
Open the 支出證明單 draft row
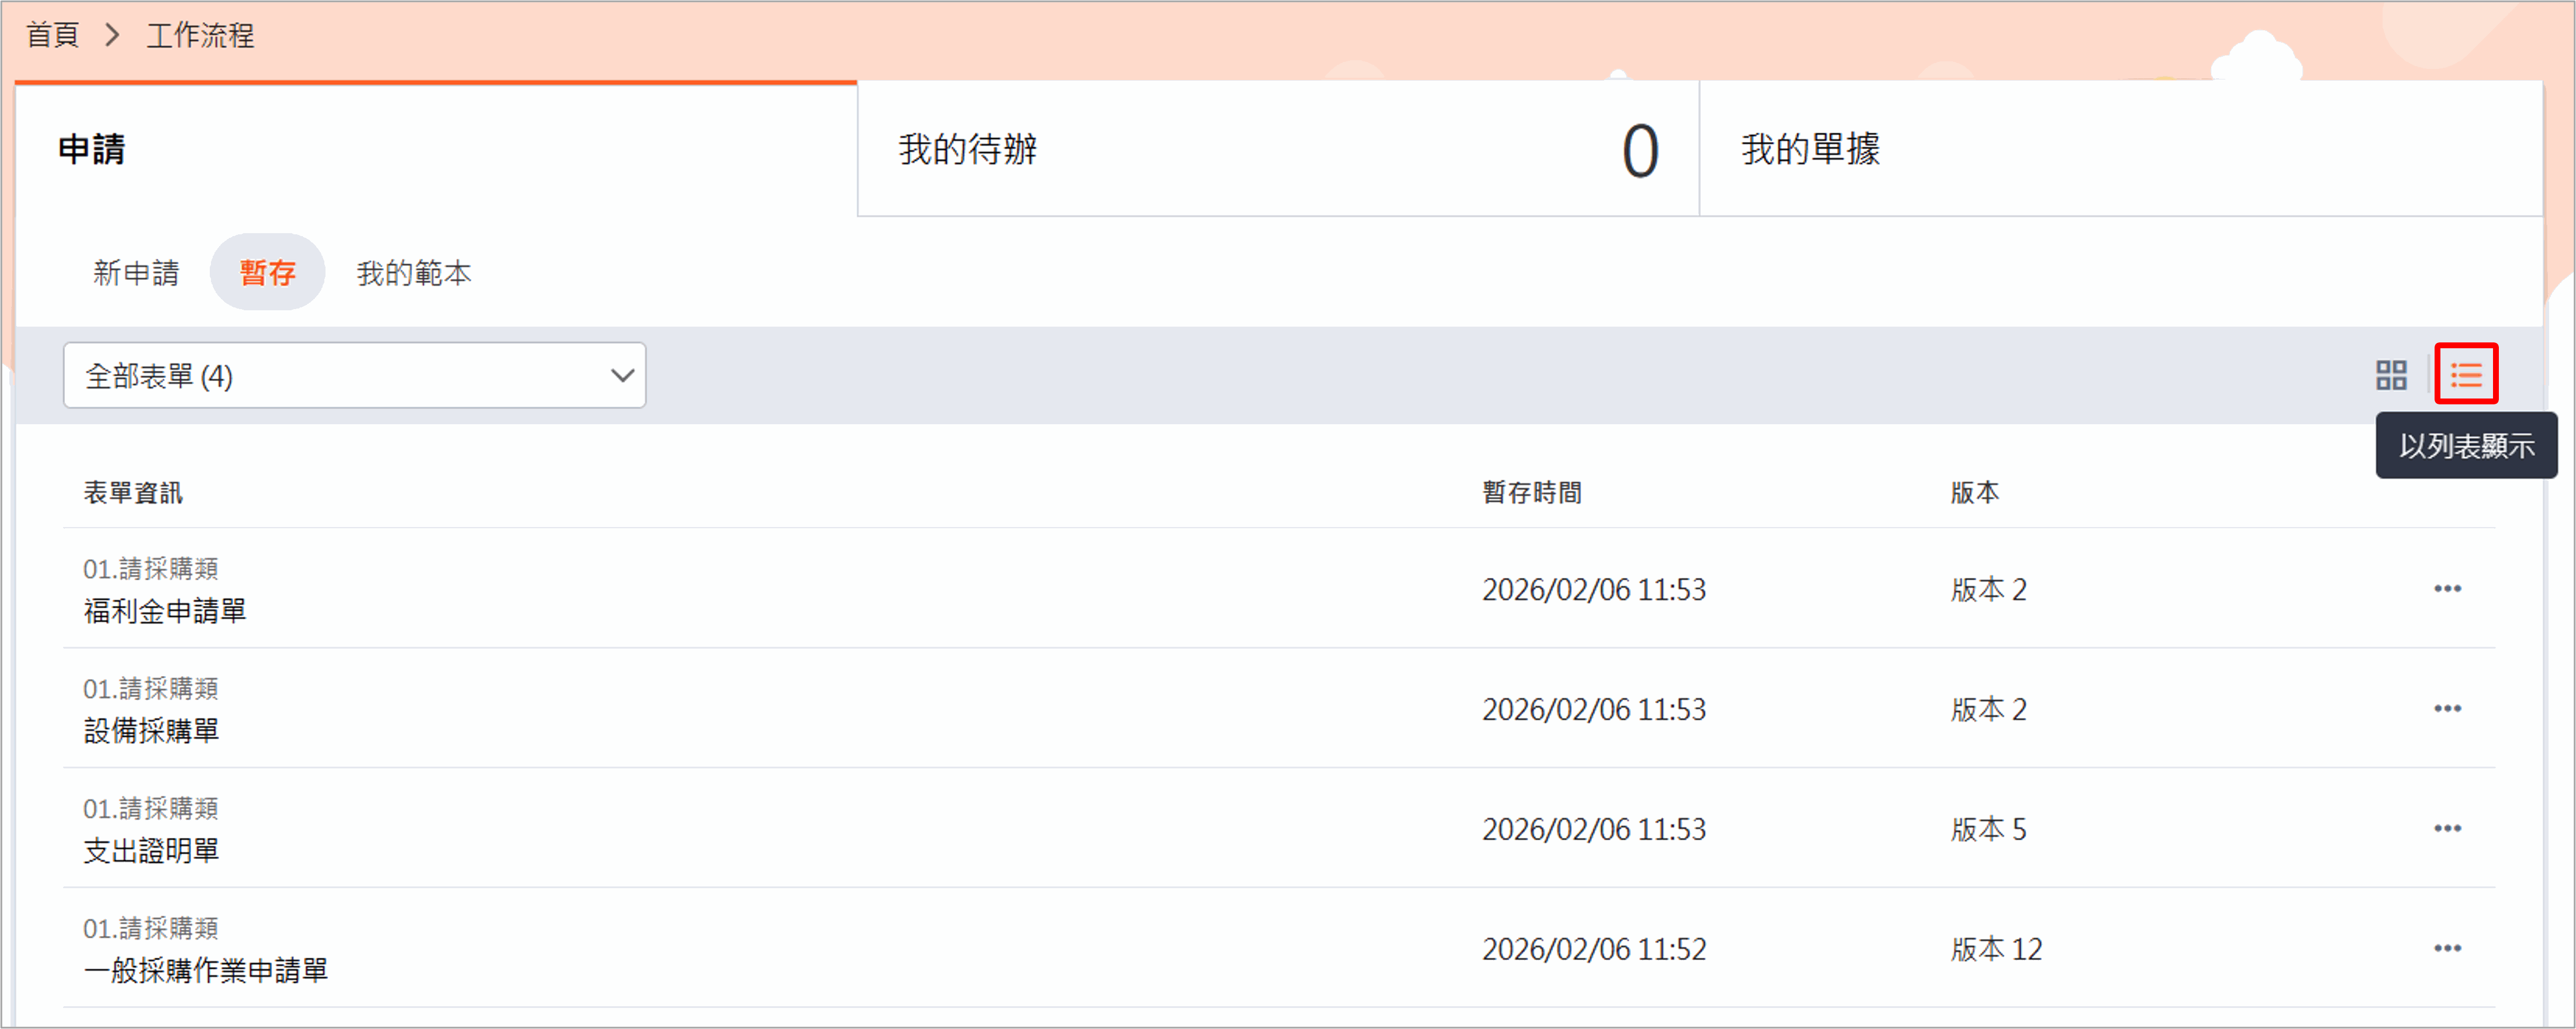coord(151,851)
